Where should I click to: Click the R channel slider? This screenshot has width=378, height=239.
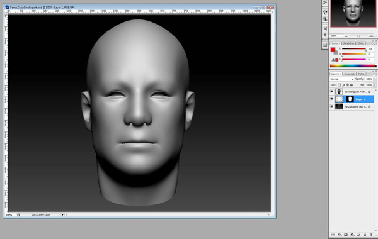pos(354,49)
